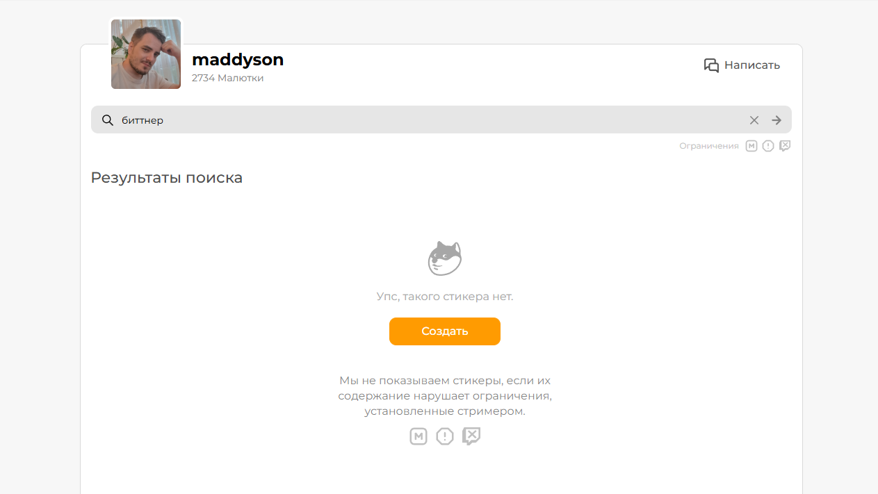878x494 pixels.
Task: Click the orange Создать button
Action: tap(445, 331)
